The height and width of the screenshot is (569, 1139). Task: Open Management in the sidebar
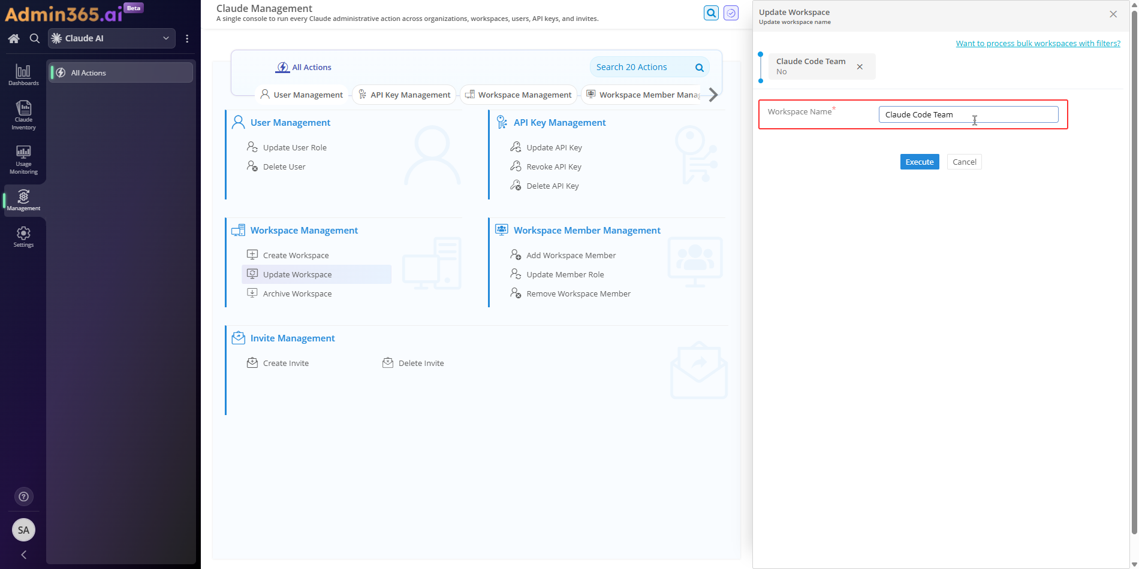click(x=23, y=200)
